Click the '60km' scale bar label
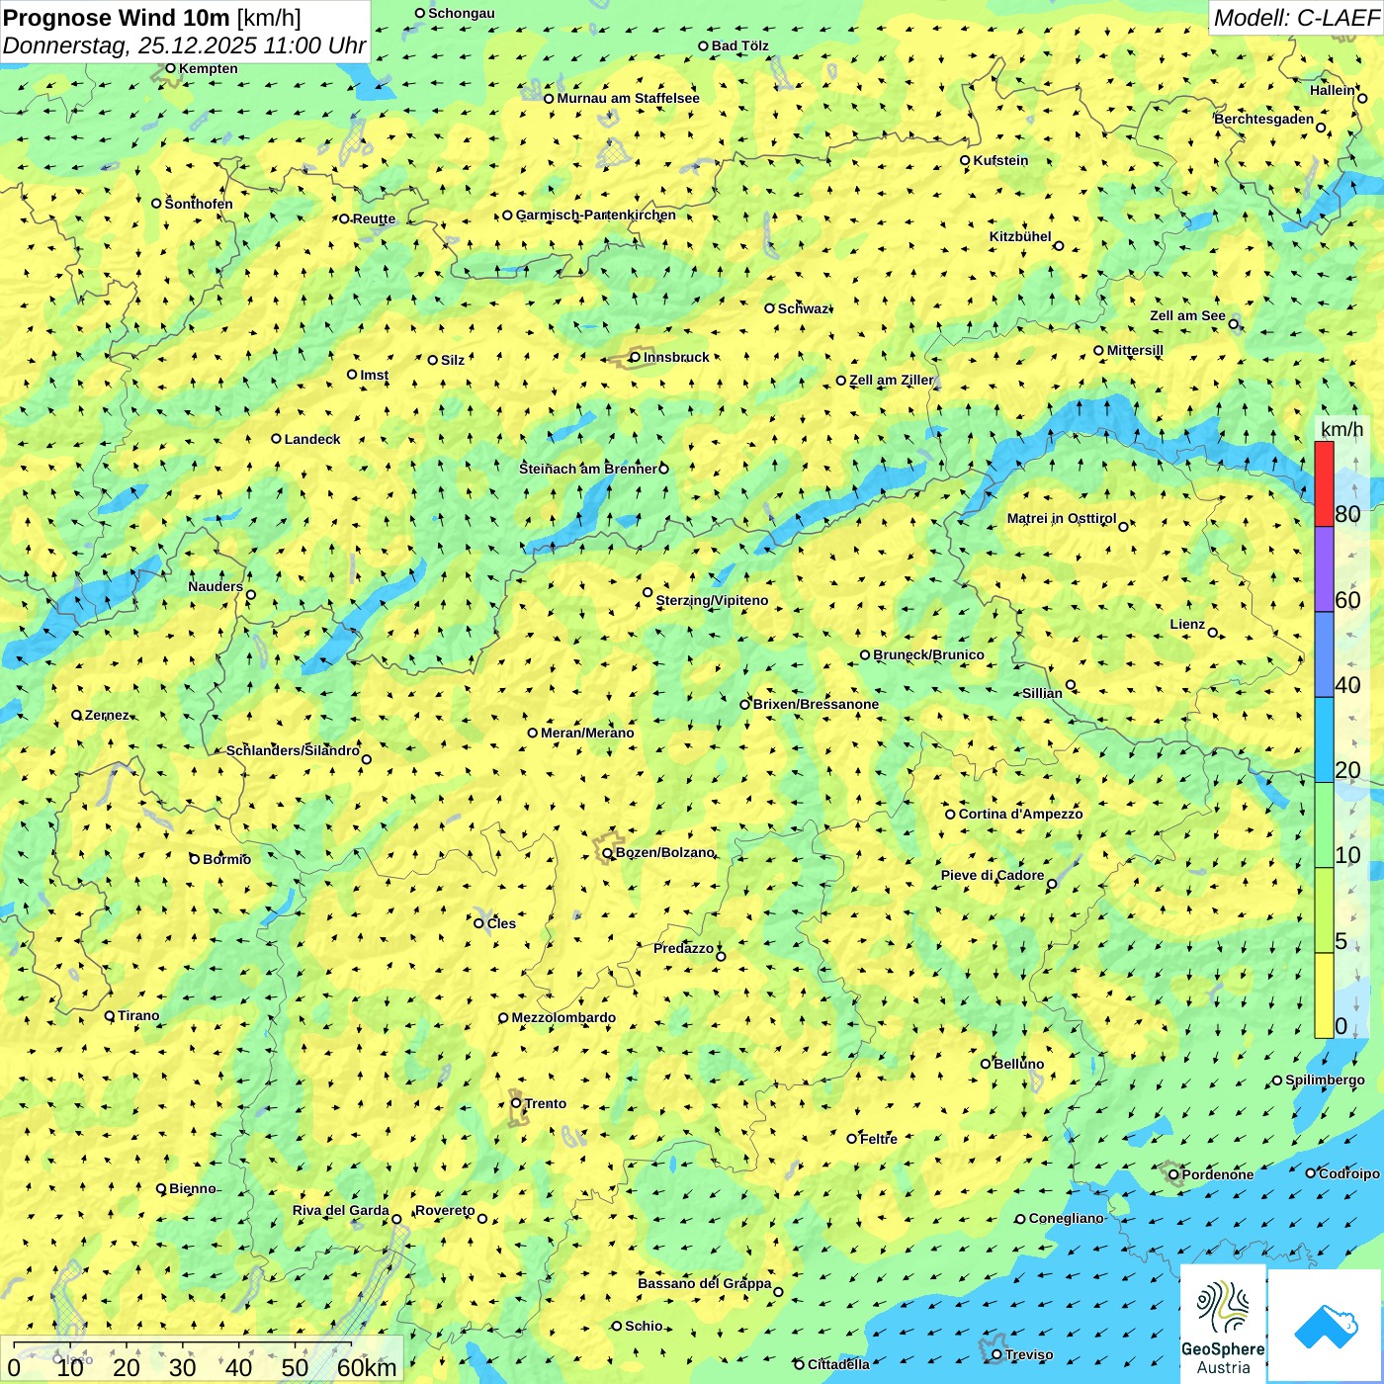 (x=366, y=1367)
